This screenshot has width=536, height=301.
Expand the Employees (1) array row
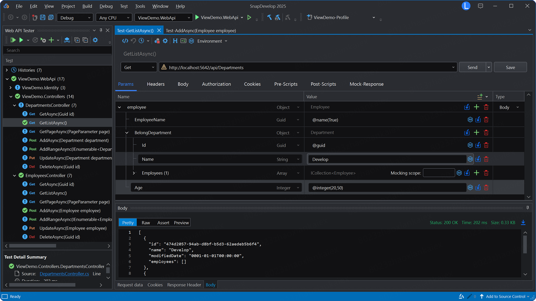coord(134,173)
